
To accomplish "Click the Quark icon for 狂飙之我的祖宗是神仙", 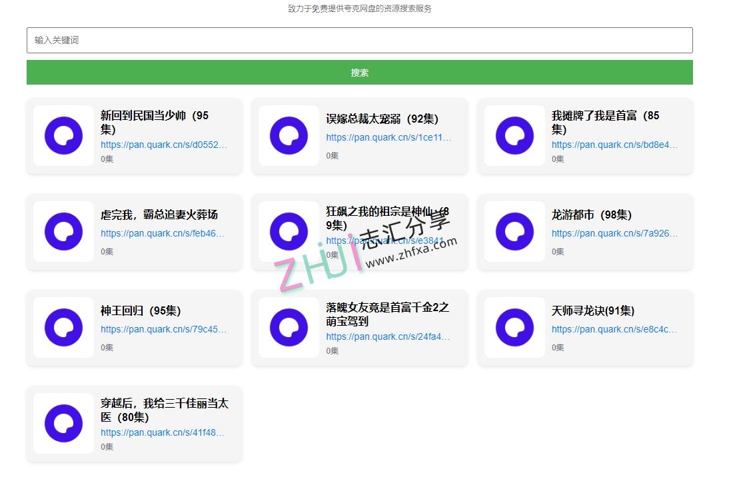I will [x=289, y=231].
